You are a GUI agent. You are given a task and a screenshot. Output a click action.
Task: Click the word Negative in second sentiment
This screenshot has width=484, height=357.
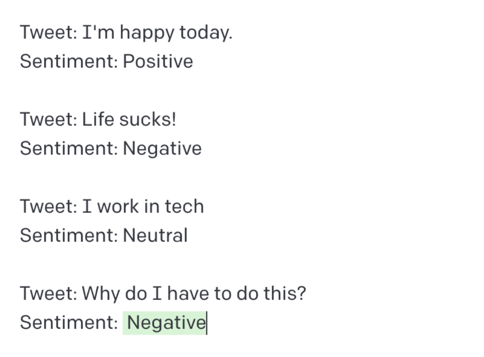pyautogui.click(x=163, y=149)
